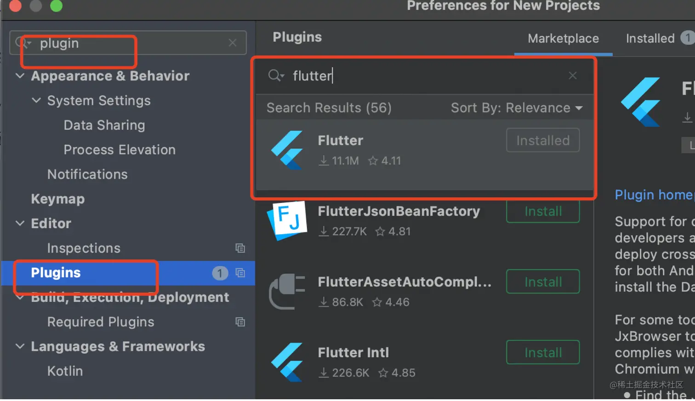Install the Flutter Intl plugin
This screenshot has width=695, height=401.
click(543, 353)
